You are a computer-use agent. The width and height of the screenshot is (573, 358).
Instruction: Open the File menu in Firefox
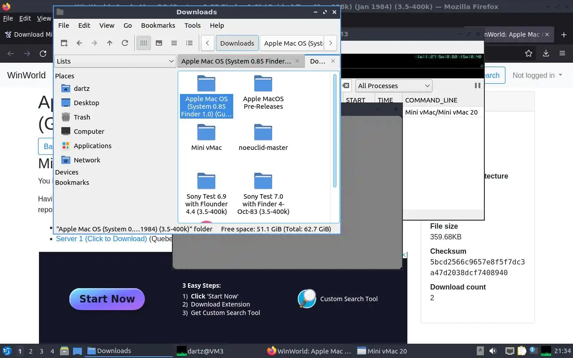pyautogui.click(x=8, y=18)
